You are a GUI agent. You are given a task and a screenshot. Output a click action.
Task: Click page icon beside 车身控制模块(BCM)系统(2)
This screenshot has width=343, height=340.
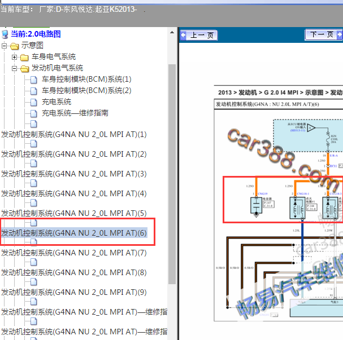(34, 91)
